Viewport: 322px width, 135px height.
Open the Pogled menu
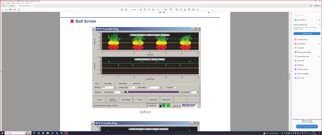coord(14,3)
